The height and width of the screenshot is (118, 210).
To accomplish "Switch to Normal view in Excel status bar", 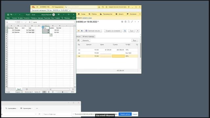I will tap(44, 92).
